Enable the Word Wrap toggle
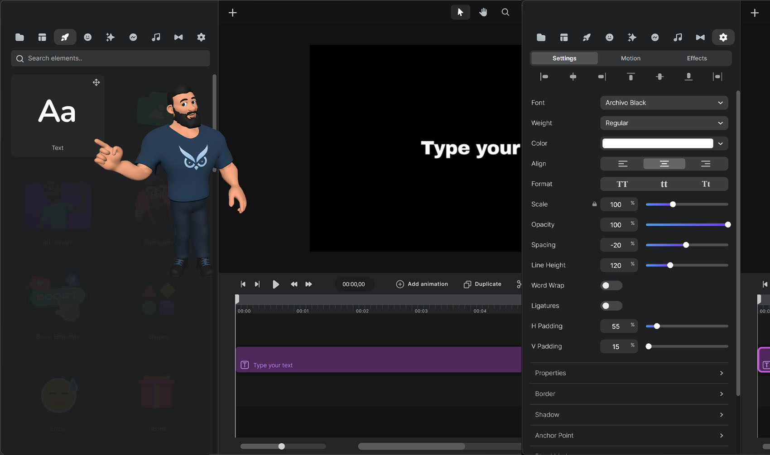770x455 pixels. click(x=611, y=285)
